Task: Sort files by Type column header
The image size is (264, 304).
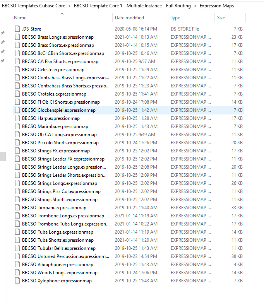Action: point(175,18)
